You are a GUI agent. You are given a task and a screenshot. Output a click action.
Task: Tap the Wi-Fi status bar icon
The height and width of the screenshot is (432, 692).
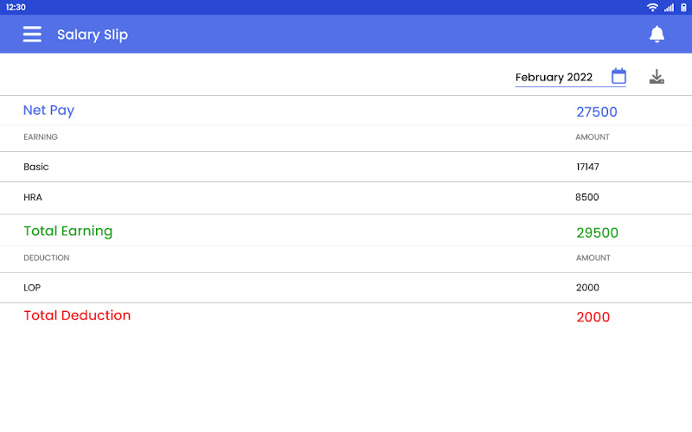point(652,7)
